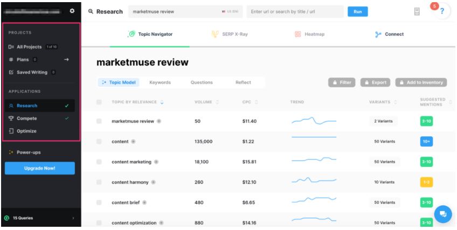The width and height of the screenshot is (457, 230).
Task: Click the Power-ups sparkle icon
Action: [x=11, y=152]
